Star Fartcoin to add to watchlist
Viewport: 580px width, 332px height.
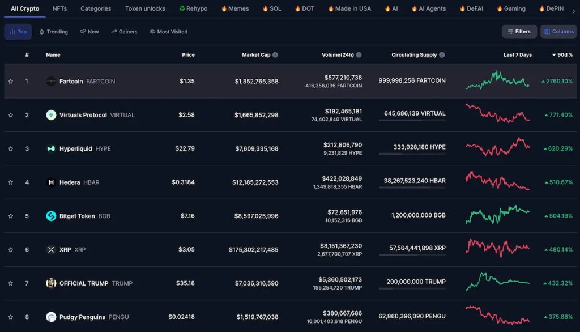click(11, 81)
